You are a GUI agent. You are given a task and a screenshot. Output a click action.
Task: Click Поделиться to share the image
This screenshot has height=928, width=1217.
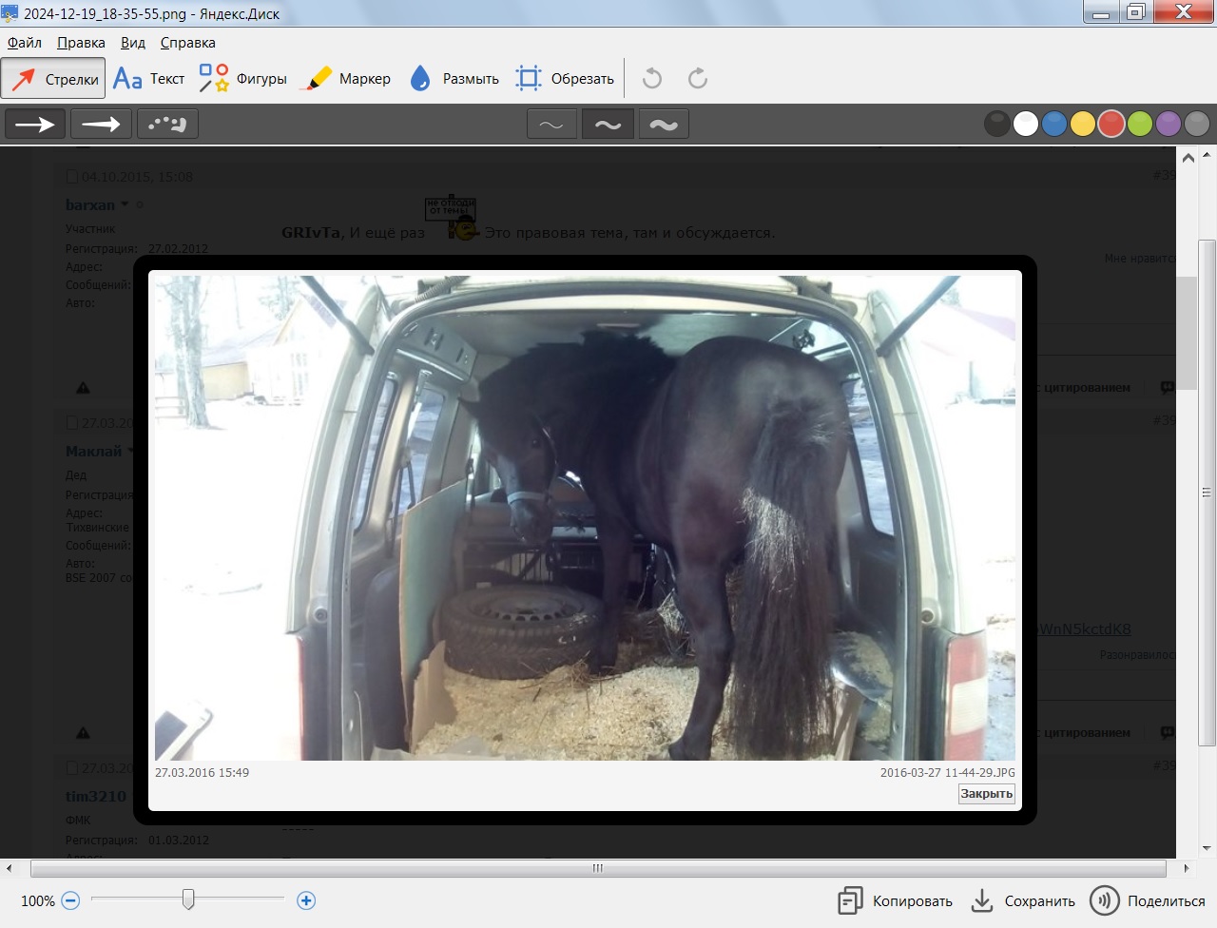[1148, 901]
